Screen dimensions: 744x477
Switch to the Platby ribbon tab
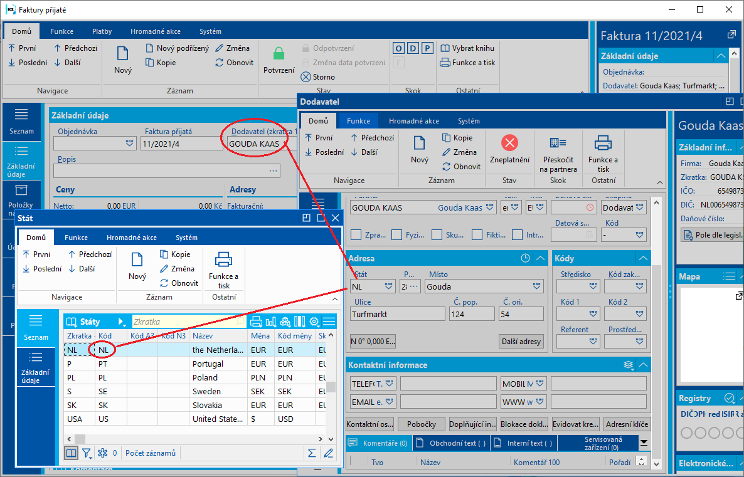click(x=102, y=31)
